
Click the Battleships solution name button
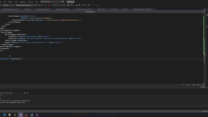(71, 2)
